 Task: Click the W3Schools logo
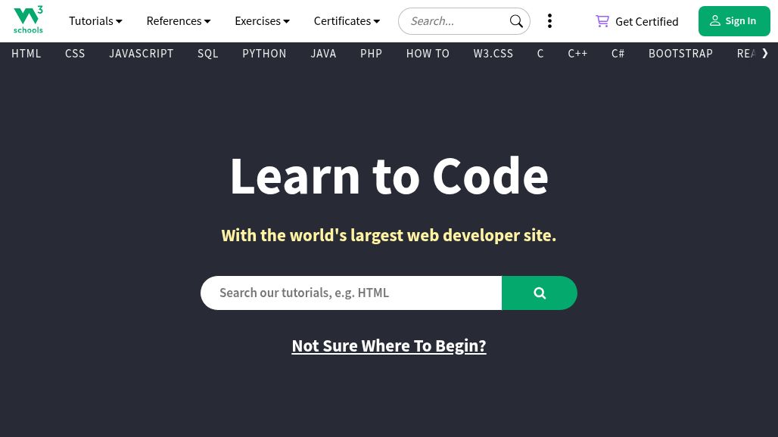click(x=28, y=20)
